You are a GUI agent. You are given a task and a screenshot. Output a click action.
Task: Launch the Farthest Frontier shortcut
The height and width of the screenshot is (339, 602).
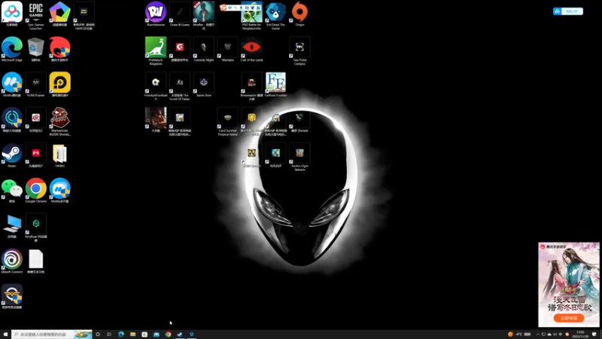click(275, 84)
